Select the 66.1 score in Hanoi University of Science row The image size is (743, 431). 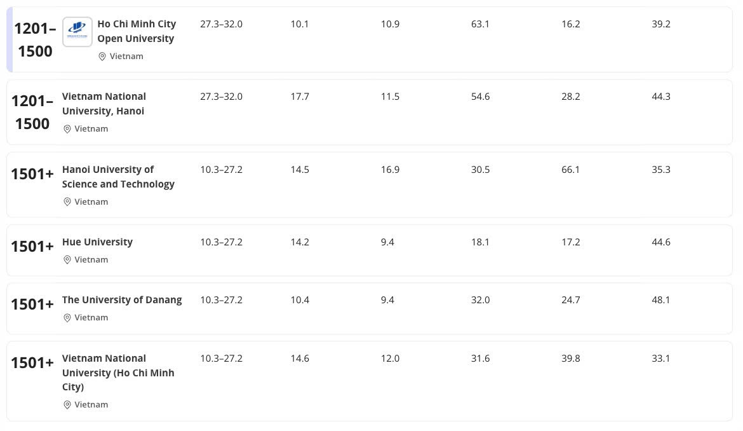point(570,170)
